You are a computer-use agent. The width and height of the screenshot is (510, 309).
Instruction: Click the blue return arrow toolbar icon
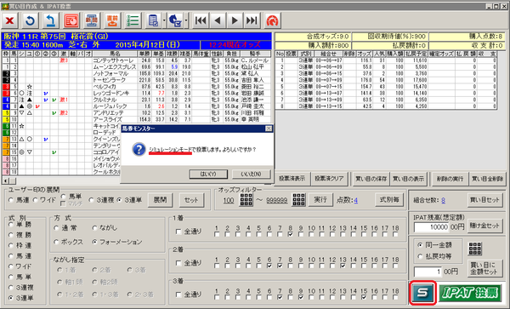point(50,20)
